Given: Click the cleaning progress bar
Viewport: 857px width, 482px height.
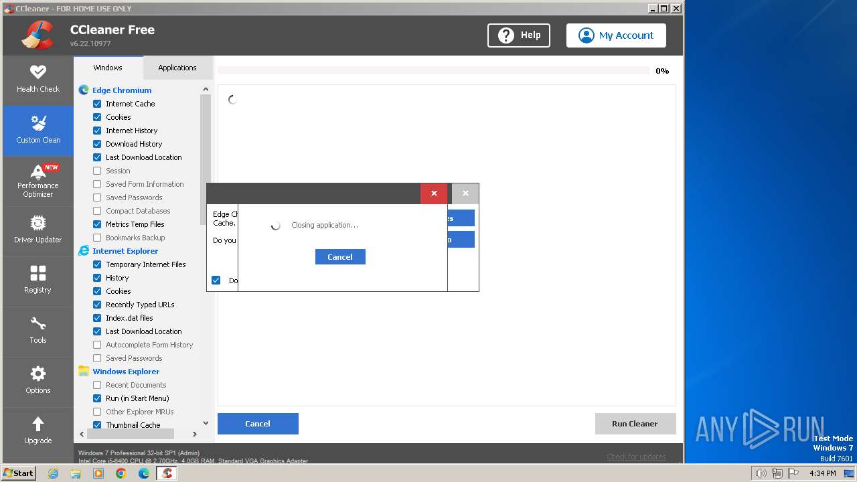Looking at the screenshot, I should [433, 70].
